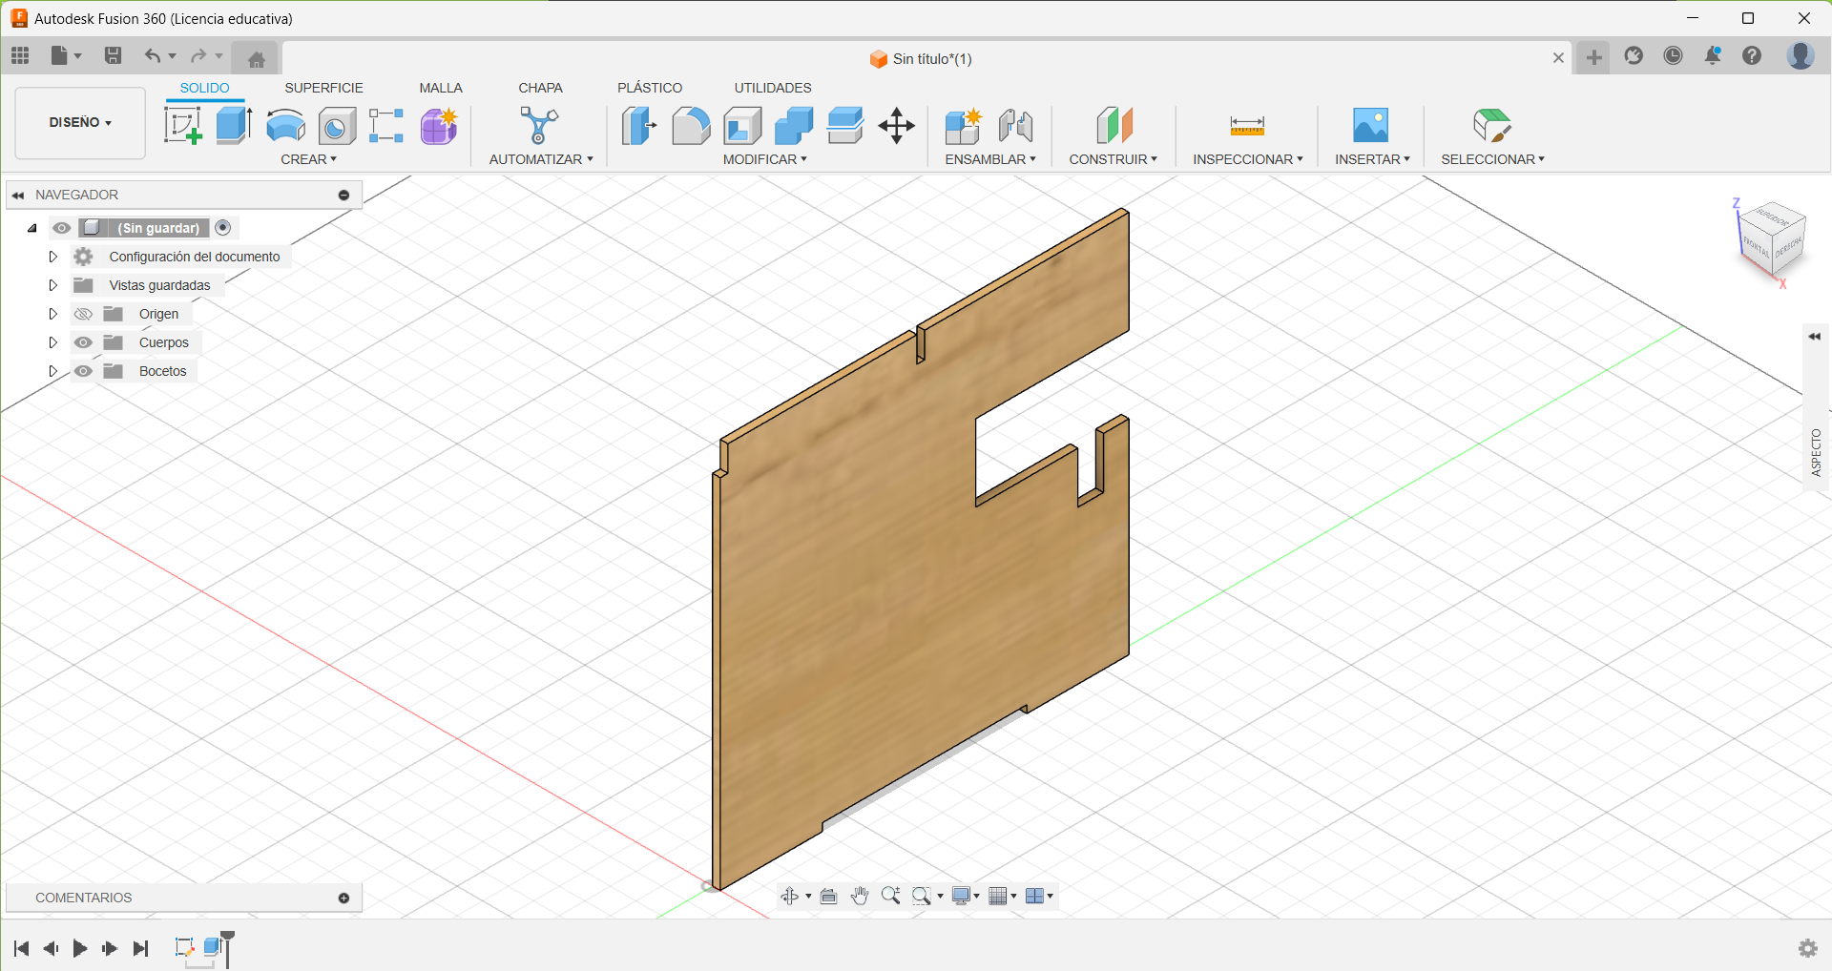Create a new component
The height and width of the screenshot is (971, 1832).
[x=964, y=126]
